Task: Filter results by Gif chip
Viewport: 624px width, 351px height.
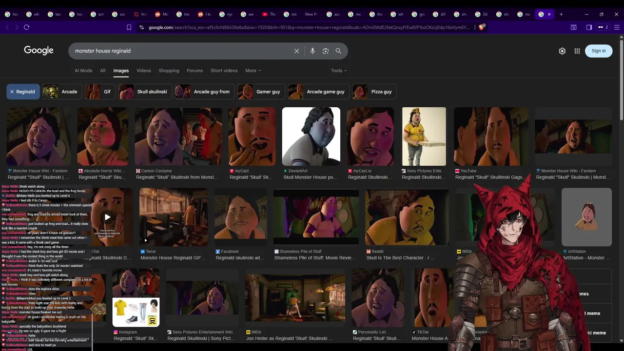Action: pyautogui.click(x=100, y=92)
